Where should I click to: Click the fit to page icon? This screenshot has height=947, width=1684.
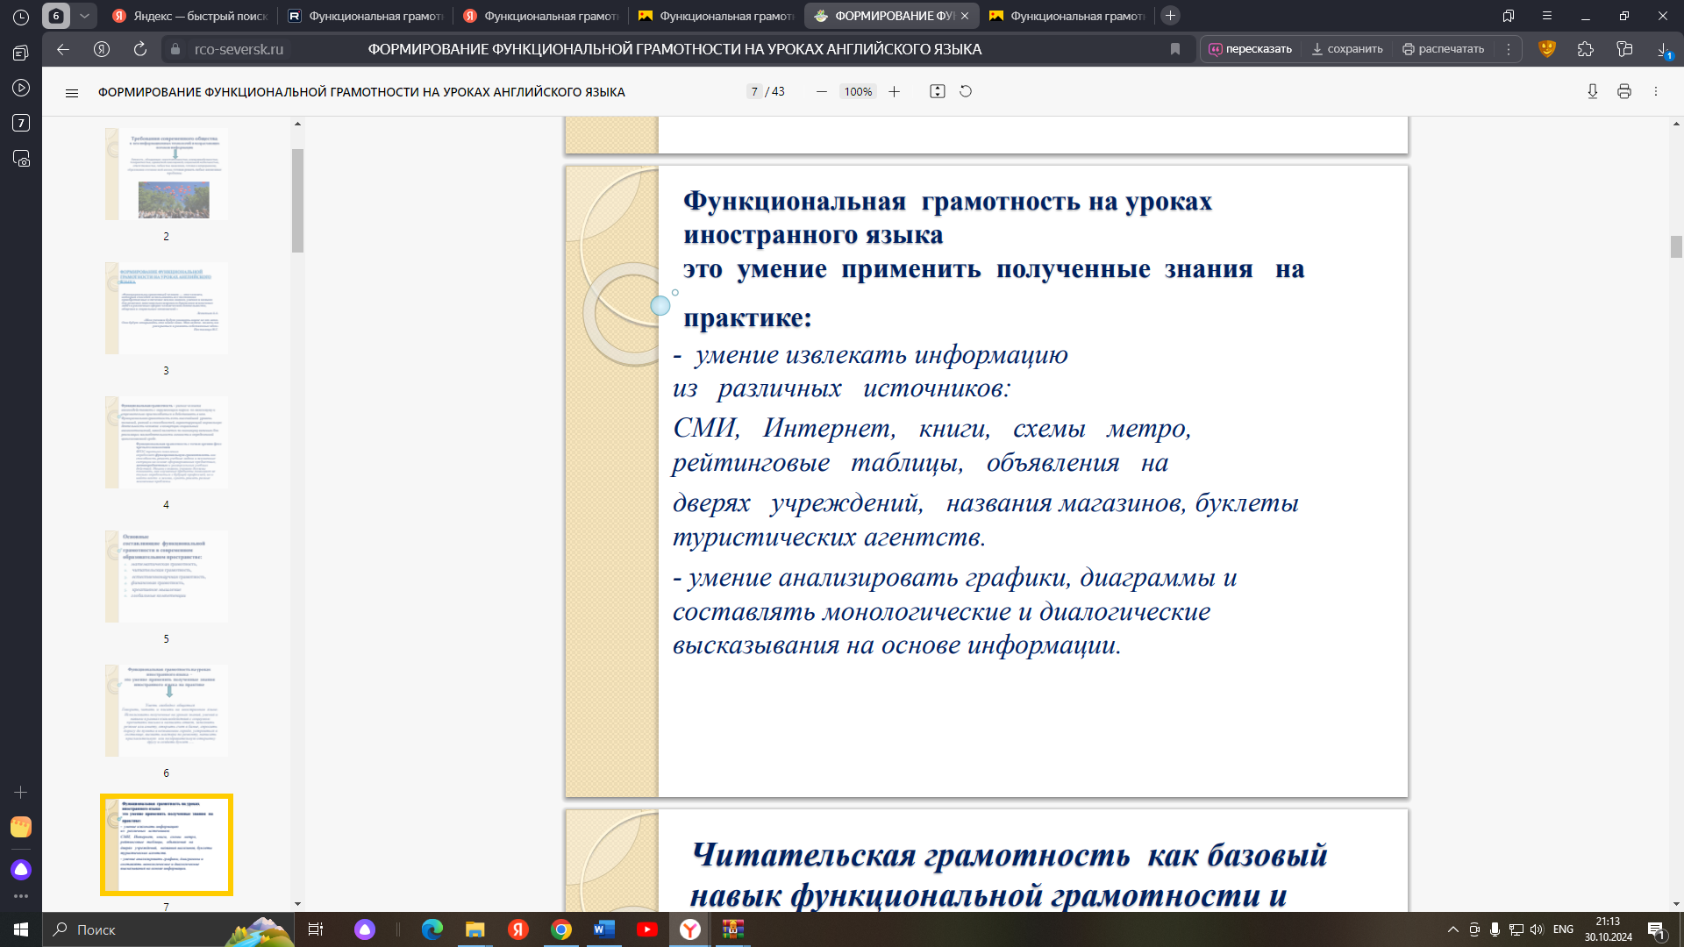coord(937,92)
